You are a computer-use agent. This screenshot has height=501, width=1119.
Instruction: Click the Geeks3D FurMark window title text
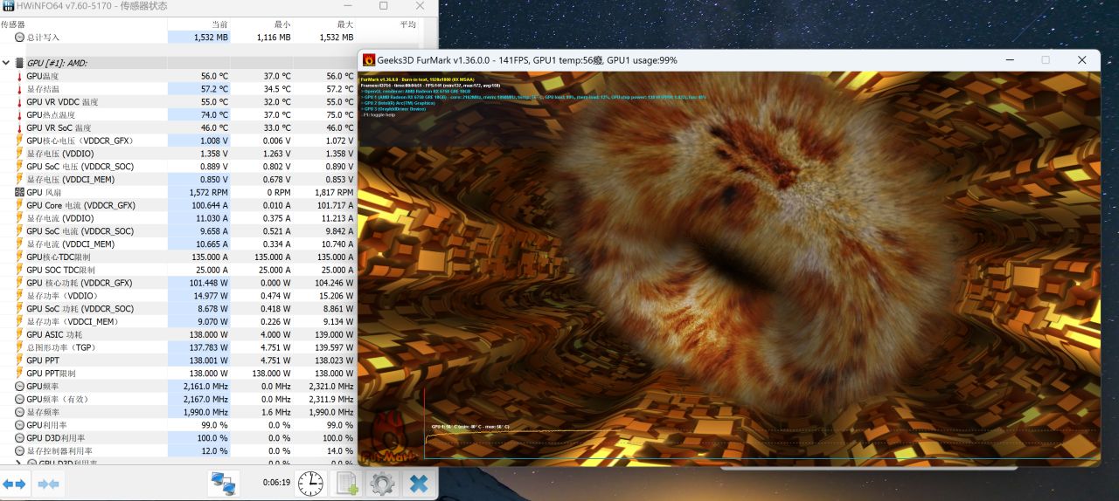coord(527,60)
